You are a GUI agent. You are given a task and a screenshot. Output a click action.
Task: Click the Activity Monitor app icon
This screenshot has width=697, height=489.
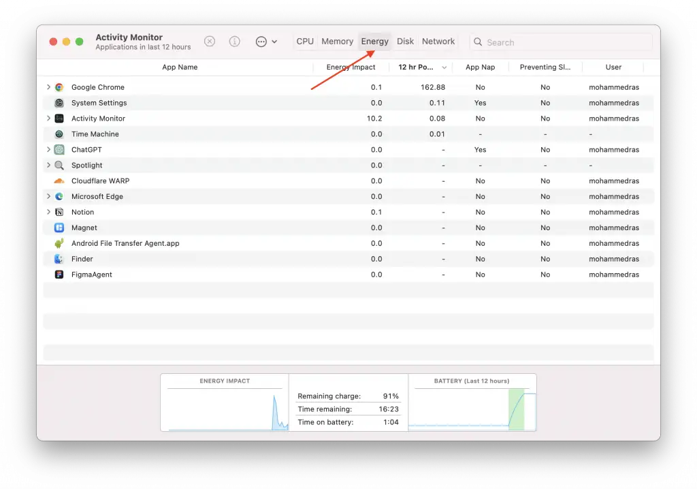pos(59,119)
